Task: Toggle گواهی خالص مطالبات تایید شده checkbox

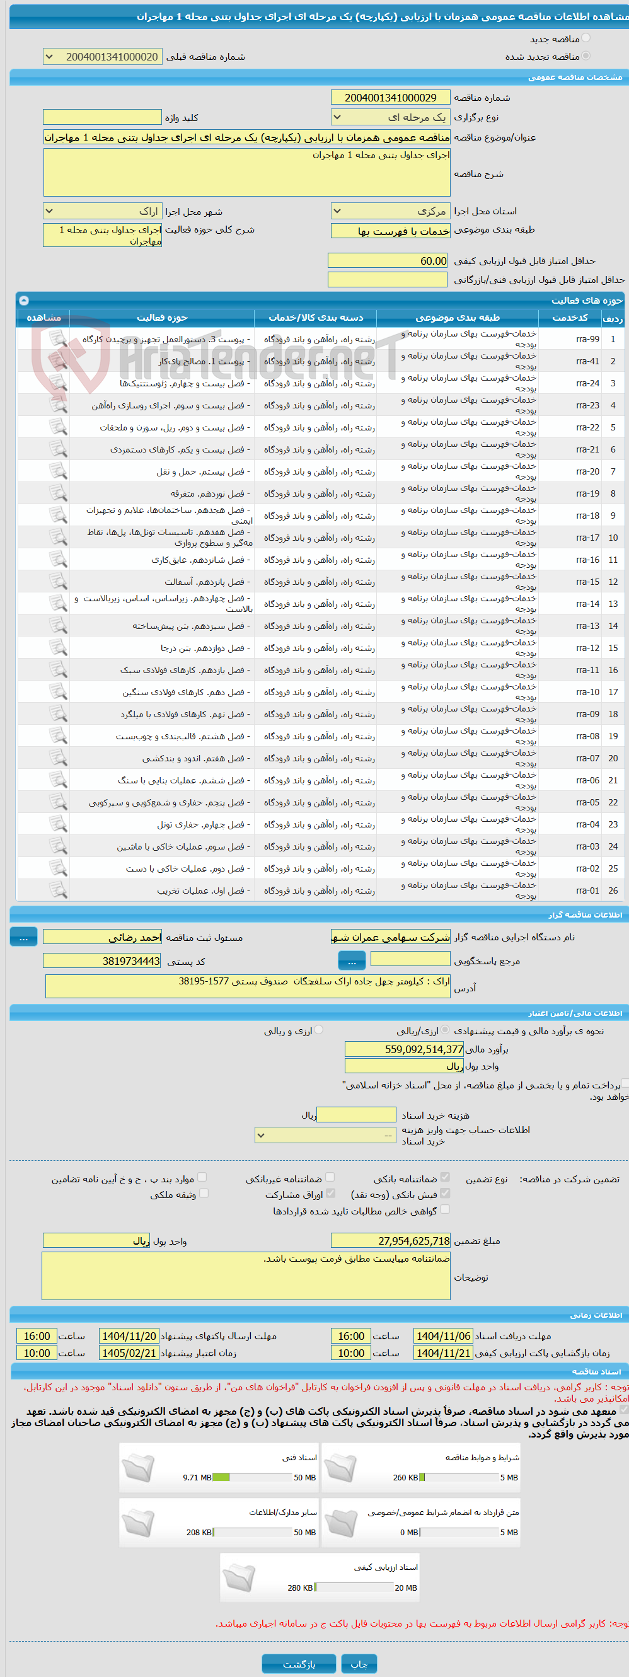Action: (x=445, y=1209)
